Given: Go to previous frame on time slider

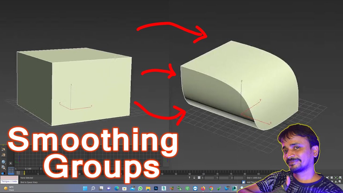Looking at the screenshot, I should tap(16, 169).
